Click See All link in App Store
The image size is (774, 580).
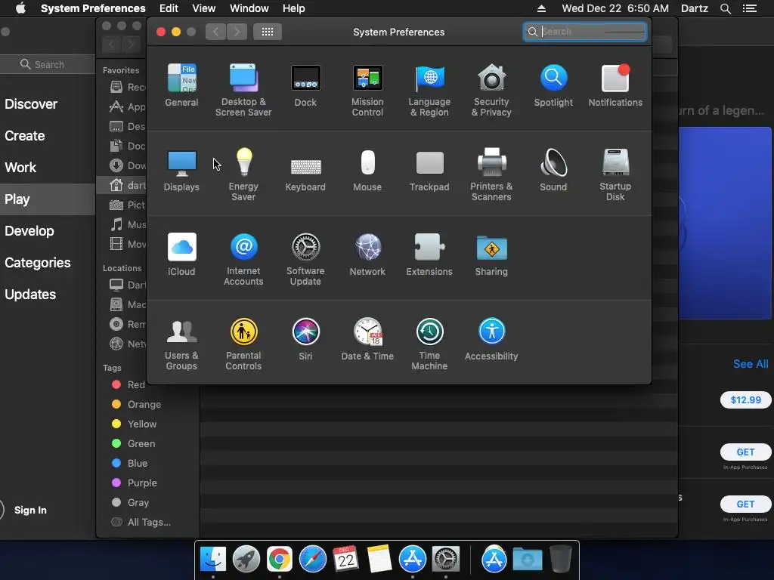click(x=751, y=364)
